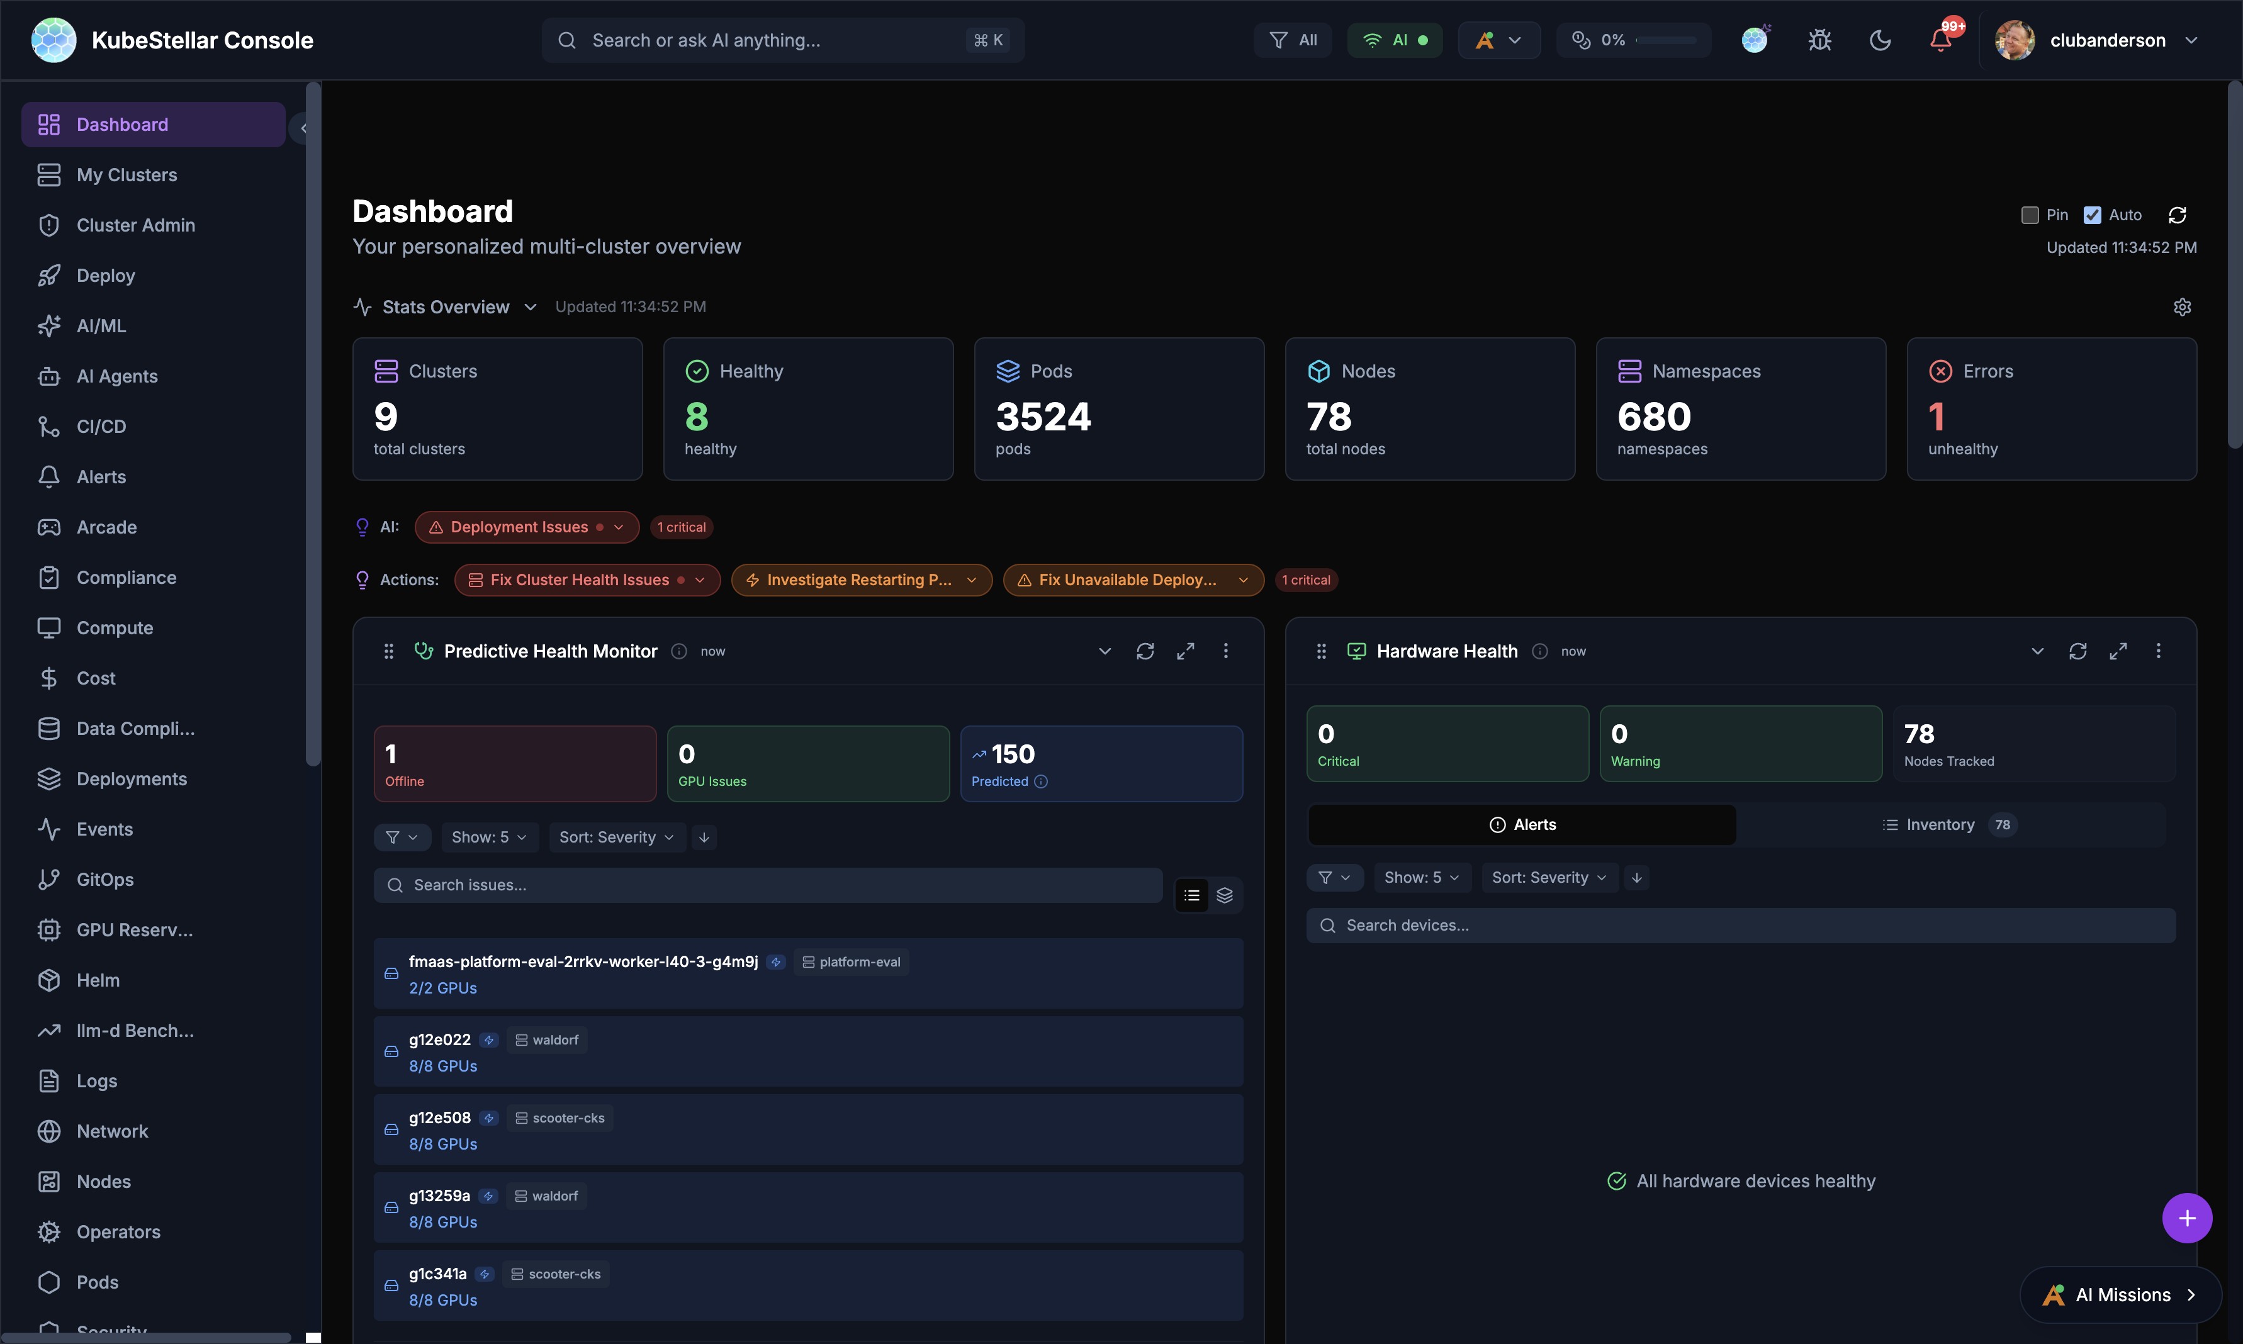The height and width of the screenshot is (1344, 2243).
Task: Expand the Deployment Issues AI insight
Action: pos(620,526)
